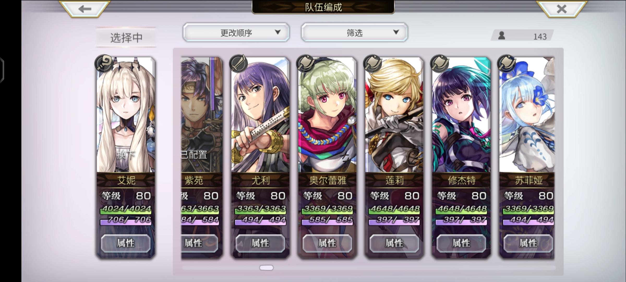Click the sword weapon icon on 尤利
Viewport: 626px width, 282px height.
(x=238, y=63)
